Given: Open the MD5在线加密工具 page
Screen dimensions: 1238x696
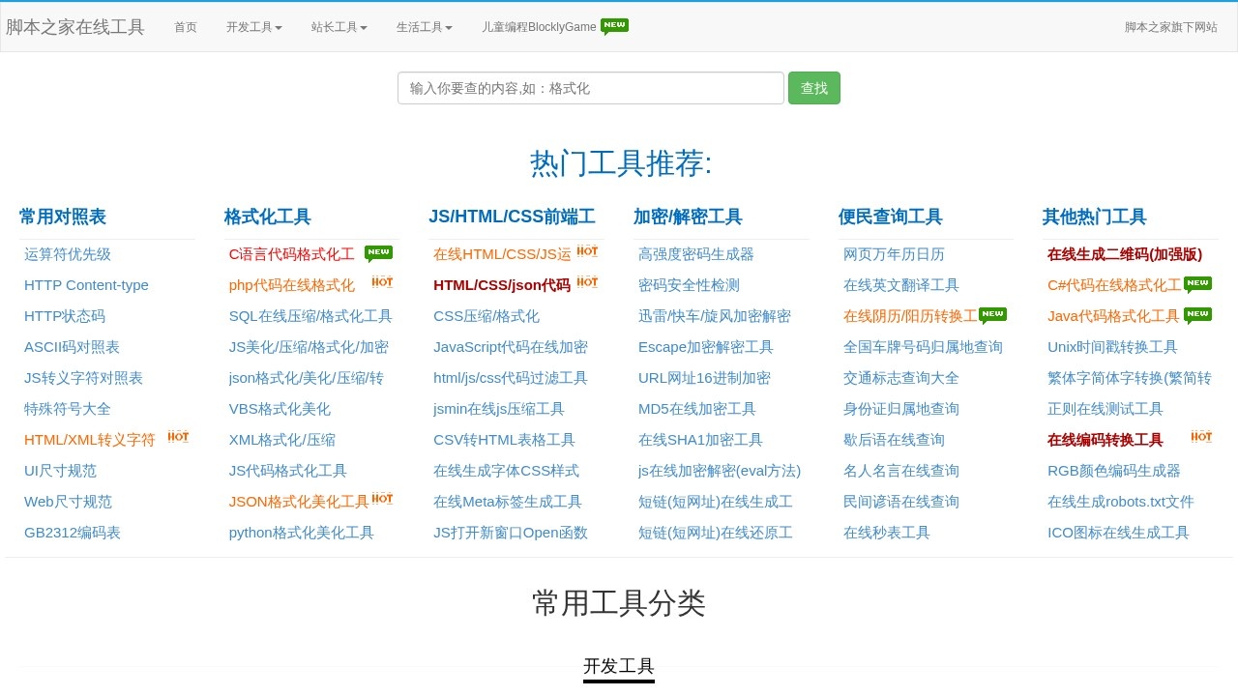Looking at the screenshot, I should click(696, 409).
